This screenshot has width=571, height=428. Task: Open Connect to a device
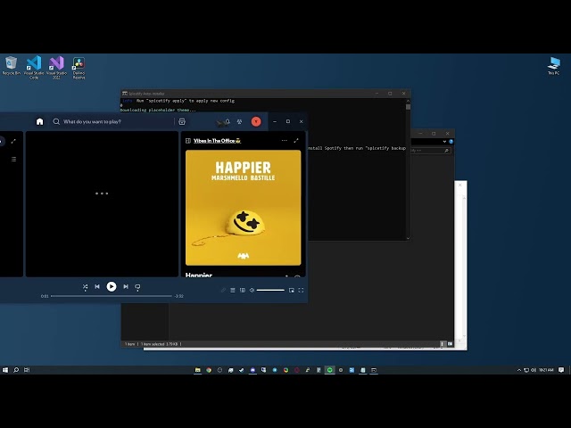point(243,290)
